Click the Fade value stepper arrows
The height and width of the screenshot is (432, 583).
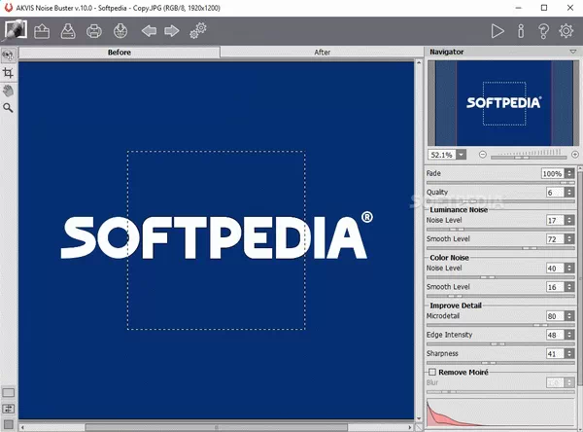click(x=569, y=173)
